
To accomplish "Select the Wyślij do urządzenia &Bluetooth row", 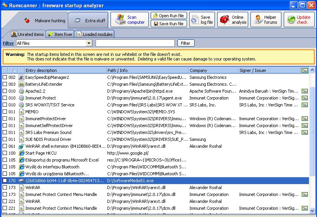I will point(155,174).
